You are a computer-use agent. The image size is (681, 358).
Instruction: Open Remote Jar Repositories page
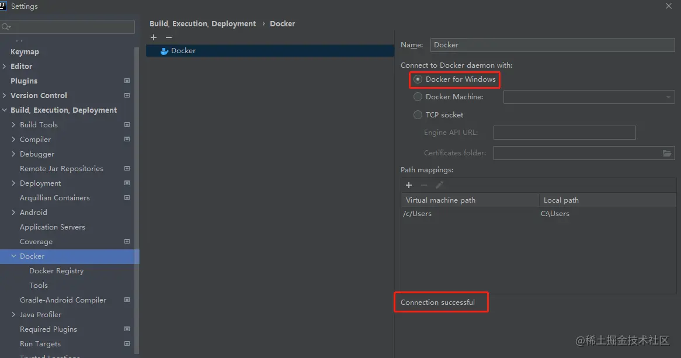pyautogui.click(x=62, y=169)
